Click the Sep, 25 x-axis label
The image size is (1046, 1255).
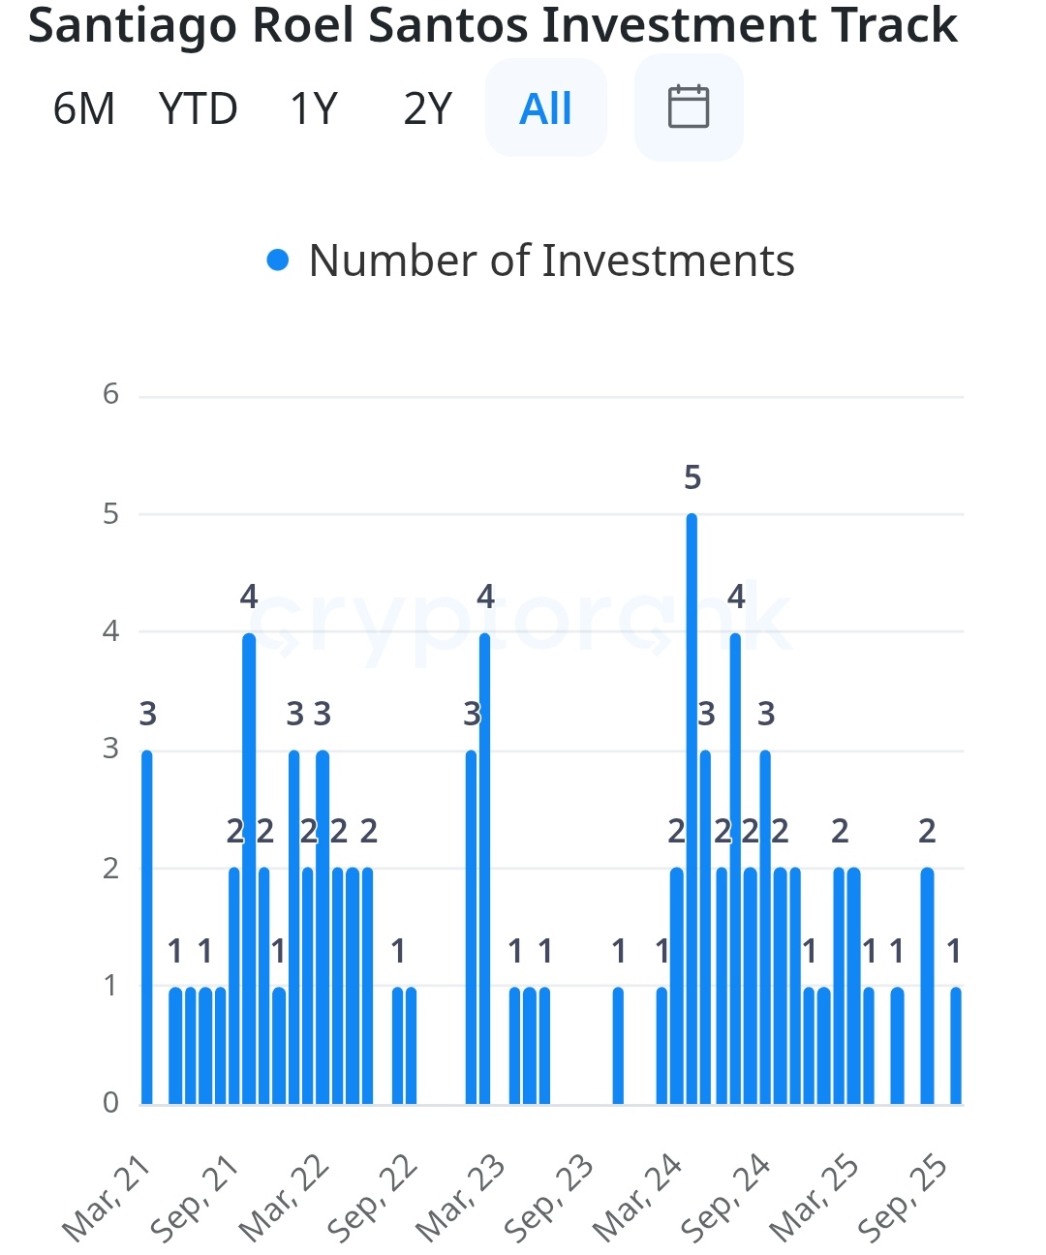(x=903, y=1198)
